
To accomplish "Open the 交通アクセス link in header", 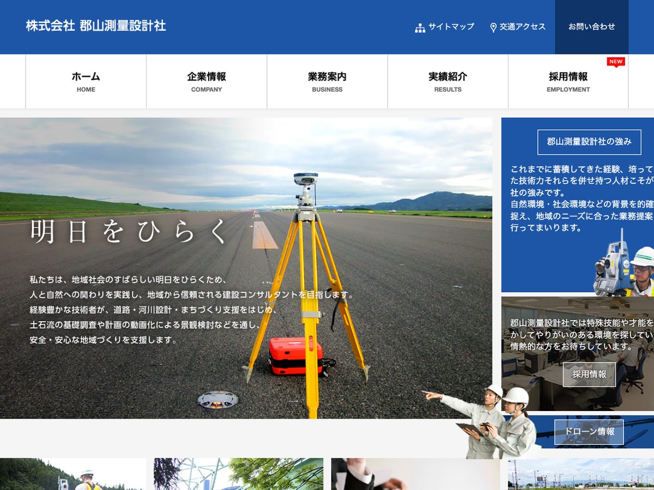I will 522,27.
